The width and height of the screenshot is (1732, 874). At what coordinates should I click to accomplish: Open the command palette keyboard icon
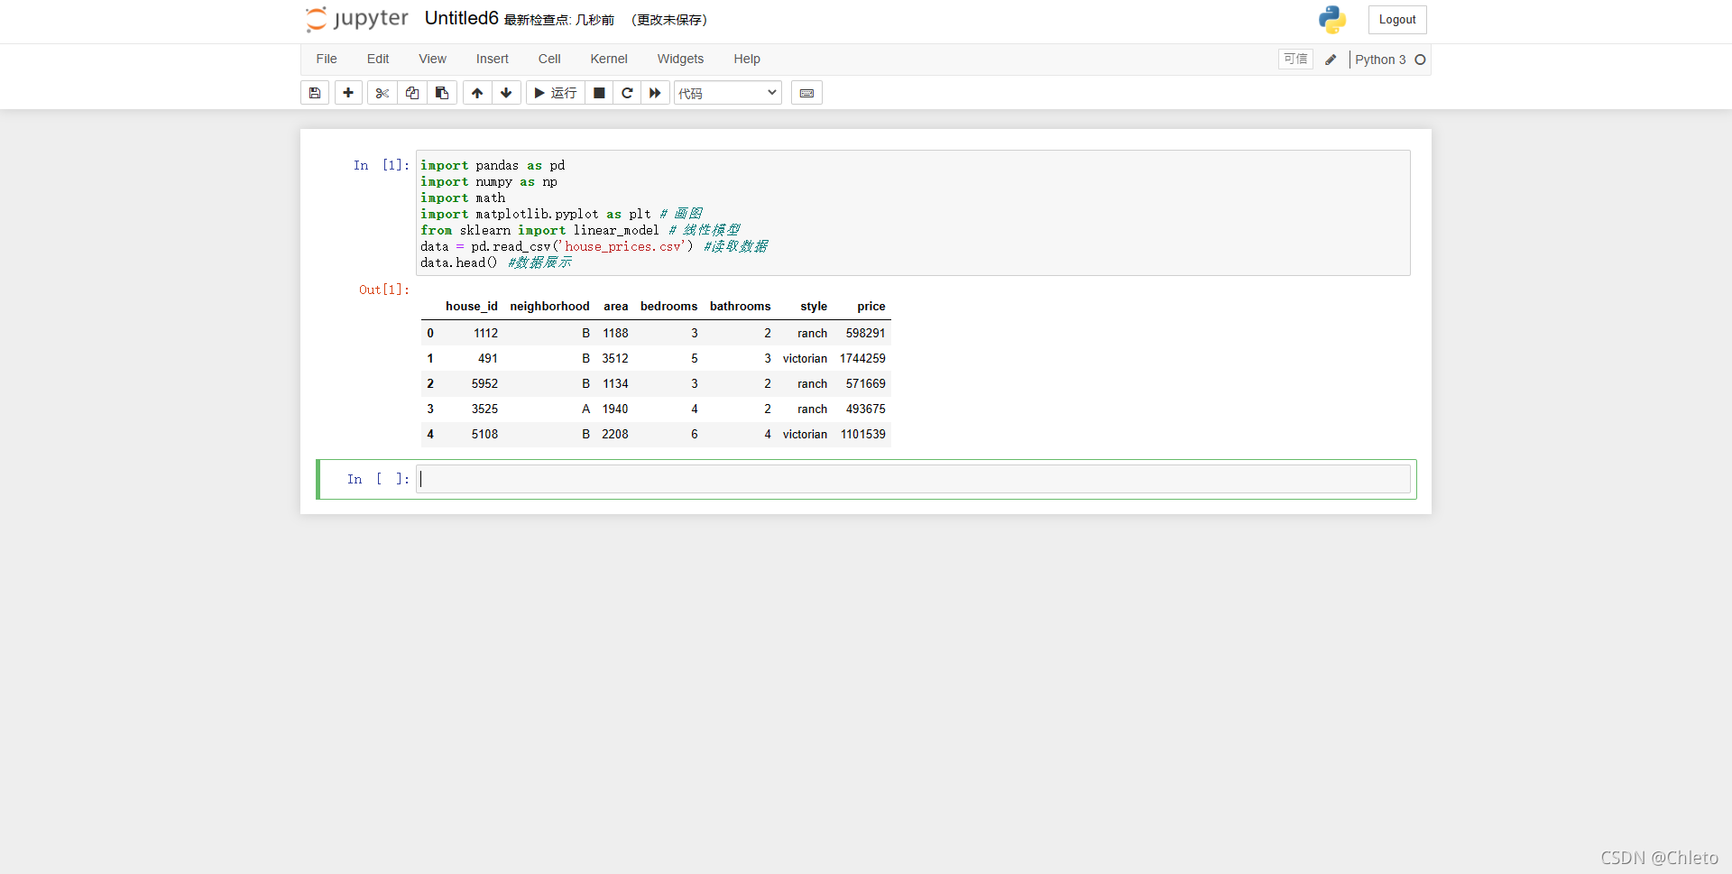click(806, 93)
